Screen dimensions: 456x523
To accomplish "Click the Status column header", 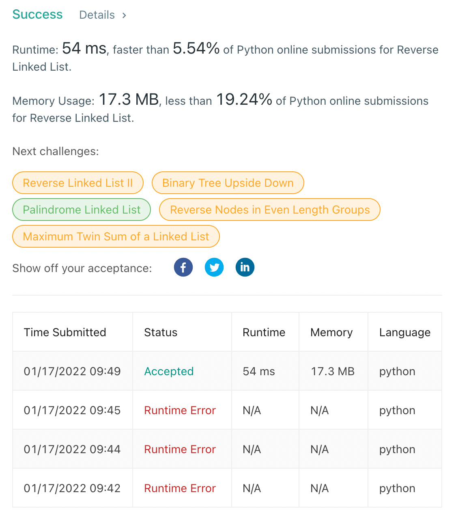I will pos(161,332).
